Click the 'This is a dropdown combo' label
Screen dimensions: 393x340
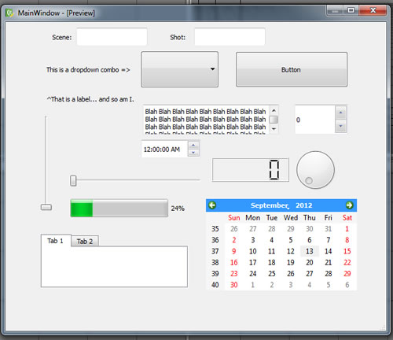tap(88, 70)
